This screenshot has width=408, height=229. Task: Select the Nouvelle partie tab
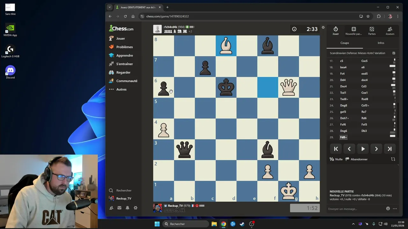coord(353,31)
